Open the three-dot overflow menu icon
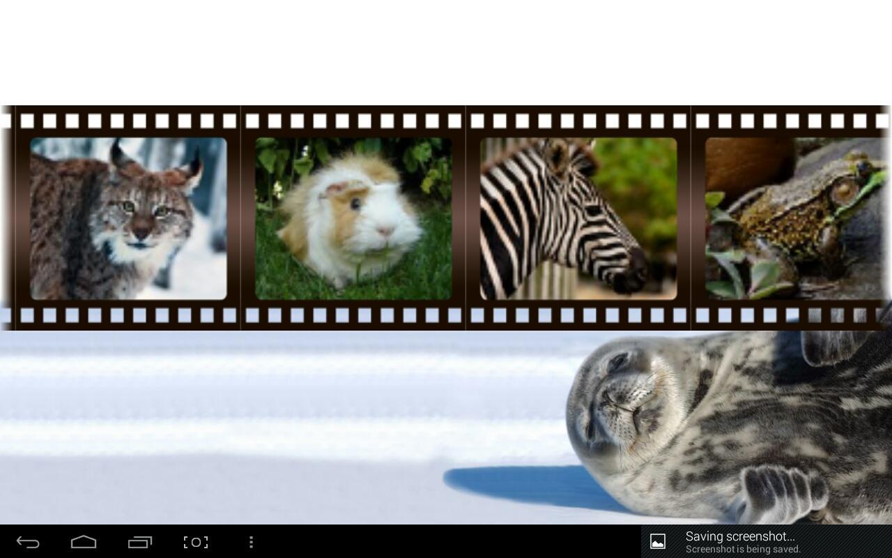 tap(251, 542)
